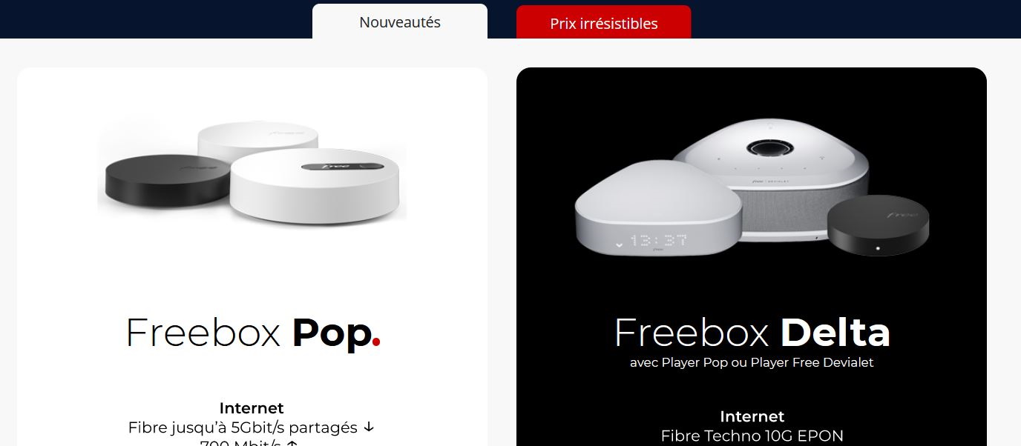This screenshot has width=1021, height=446.
Task: Select the Freebox Delta title
Action: tap(752, 333)
